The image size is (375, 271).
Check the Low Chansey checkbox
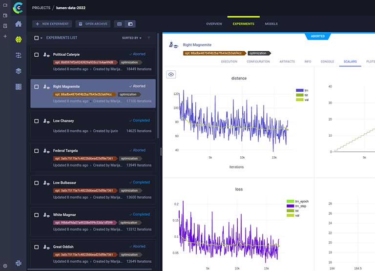pyautogui.click(x=36, y=121)
